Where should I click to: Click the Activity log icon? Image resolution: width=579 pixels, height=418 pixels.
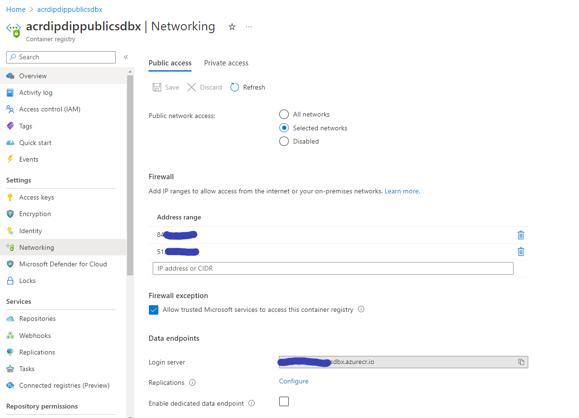click(x=10, y=92)
